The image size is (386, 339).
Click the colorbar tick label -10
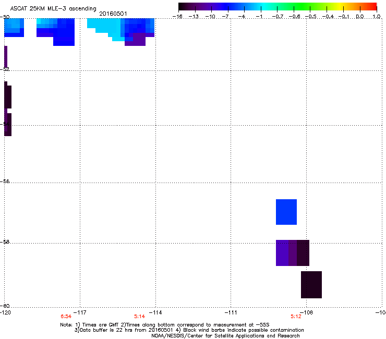pyautogui.click(x=211, y=17)
